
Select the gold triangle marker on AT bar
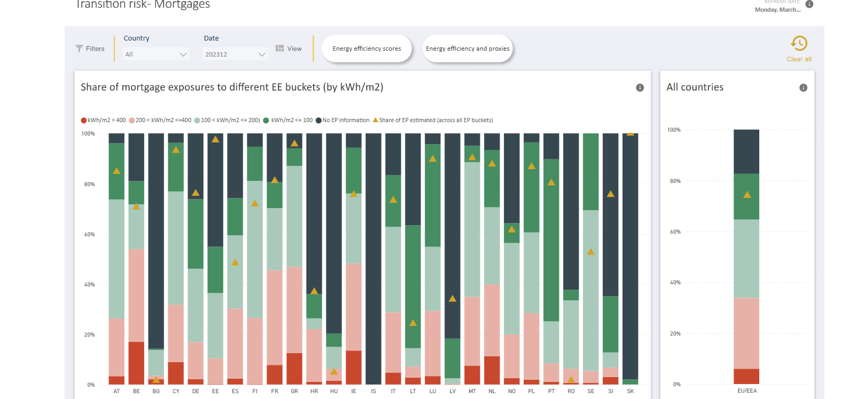(x=116, y=171)
